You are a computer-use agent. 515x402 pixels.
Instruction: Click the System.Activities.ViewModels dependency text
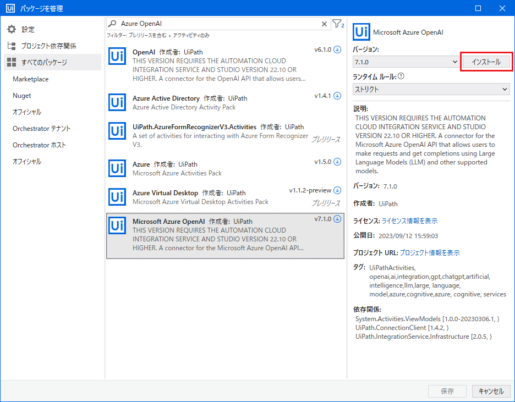pyautogui.click(x=428, y=318)
